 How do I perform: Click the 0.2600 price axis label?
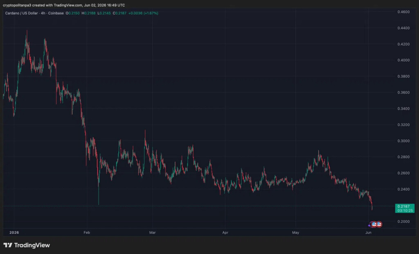[403, 173]
